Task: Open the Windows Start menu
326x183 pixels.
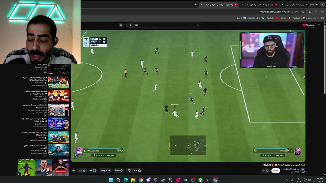Action: 111,180
